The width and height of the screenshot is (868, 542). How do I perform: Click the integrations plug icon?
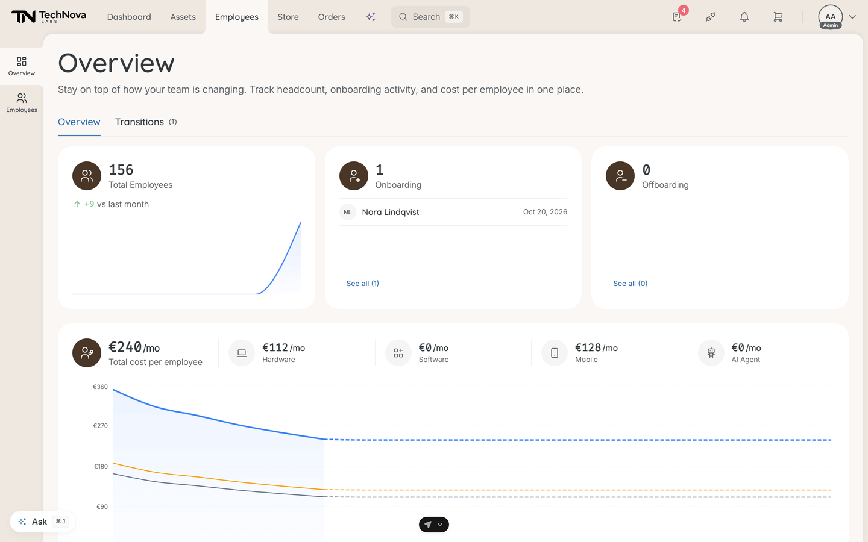pos(711,17)
